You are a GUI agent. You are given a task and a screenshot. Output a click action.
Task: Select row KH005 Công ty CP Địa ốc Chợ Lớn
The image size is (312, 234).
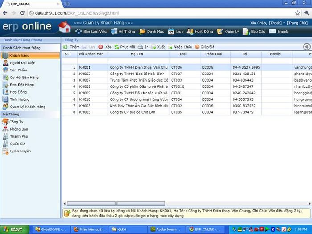pyautogui.click(x=187, y=112)
